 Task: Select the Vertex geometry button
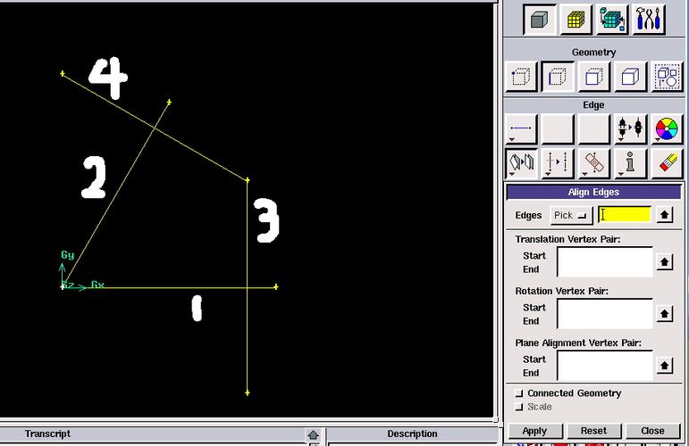(x=522, y=77)
